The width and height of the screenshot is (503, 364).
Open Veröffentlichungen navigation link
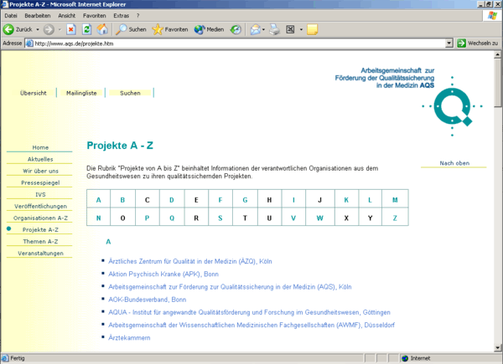pyautogui.click(x=40, y=206)
